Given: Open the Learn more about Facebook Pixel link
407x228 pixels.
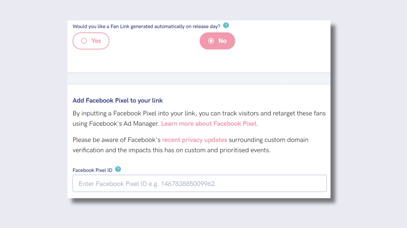Looking at the screenshot, I should pyautogui.click(x=209, y=124).
